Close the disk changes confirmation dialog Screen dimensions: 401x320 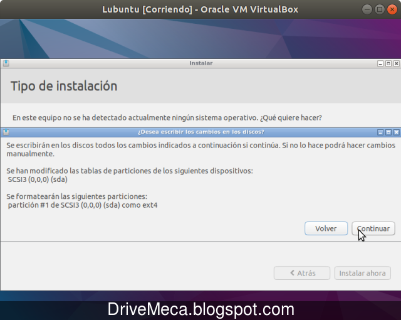[397, 132]
